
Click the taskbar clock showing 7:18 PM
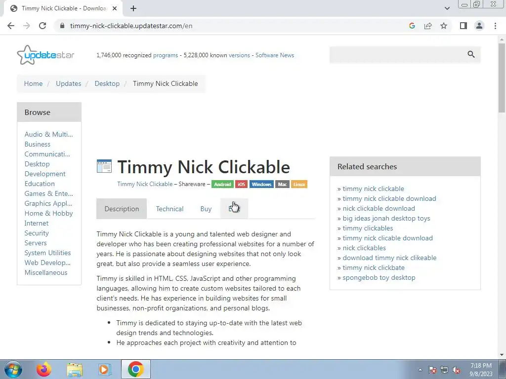[481, 369]
